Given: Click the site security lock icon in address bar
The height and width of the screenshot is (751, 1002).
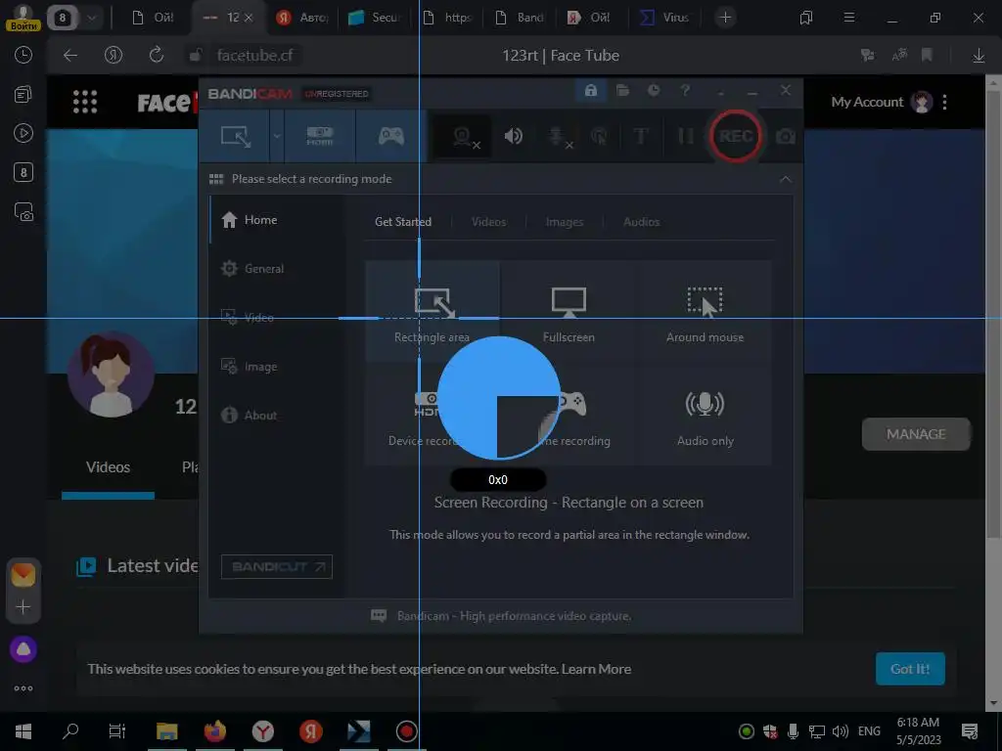Looking at the screenshot, I should point(196,56).
